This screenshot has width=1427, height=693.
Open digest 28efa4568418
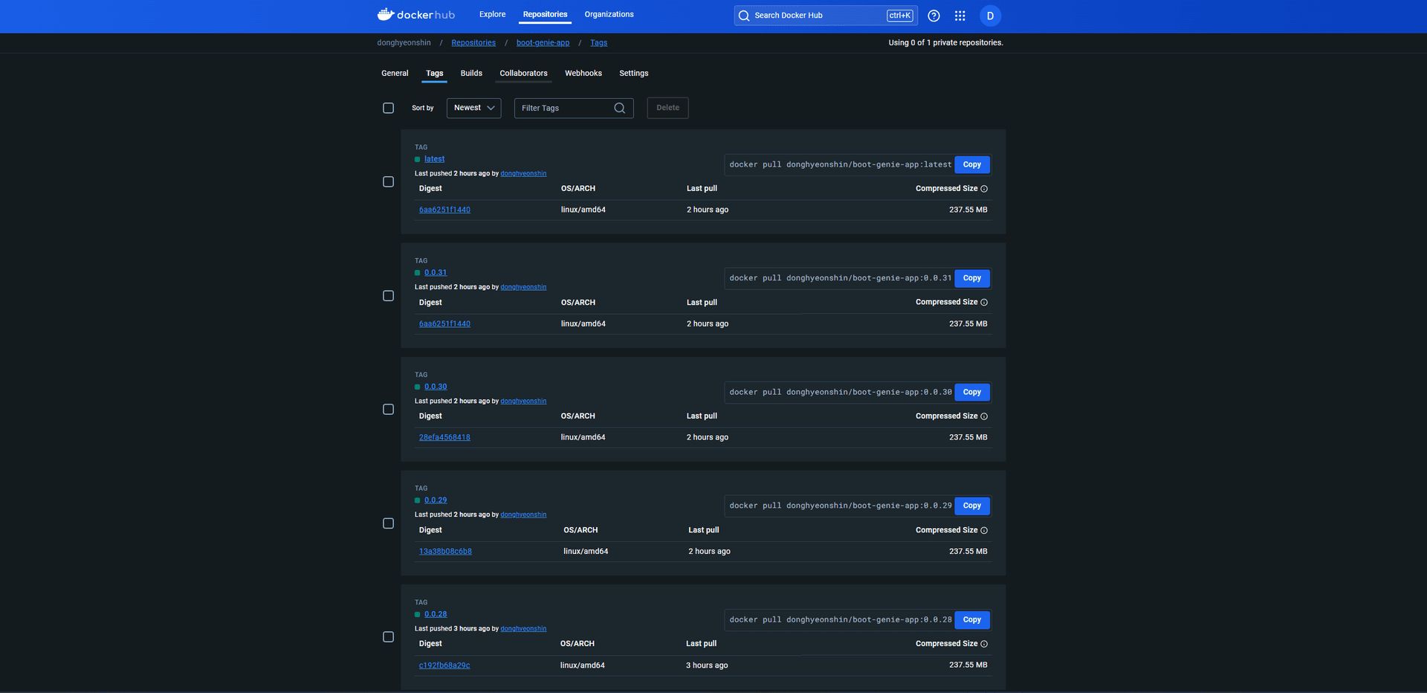(444, 437)
